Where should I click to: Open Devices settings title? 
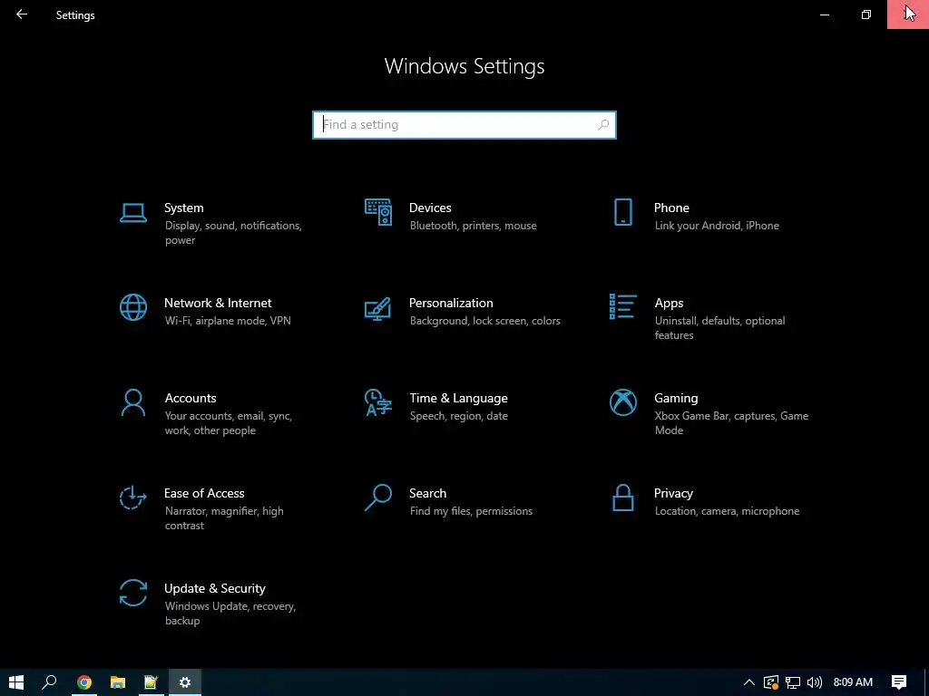pos(430,208)
